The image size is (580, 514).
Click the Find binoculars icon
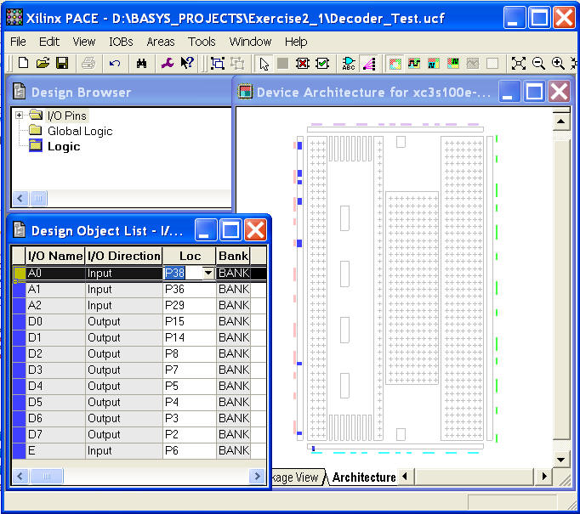click(x=141, y=63)
